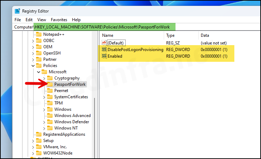Open the View menu
The width and height of the screenshot is (261, 159).
tap(42, 20)
